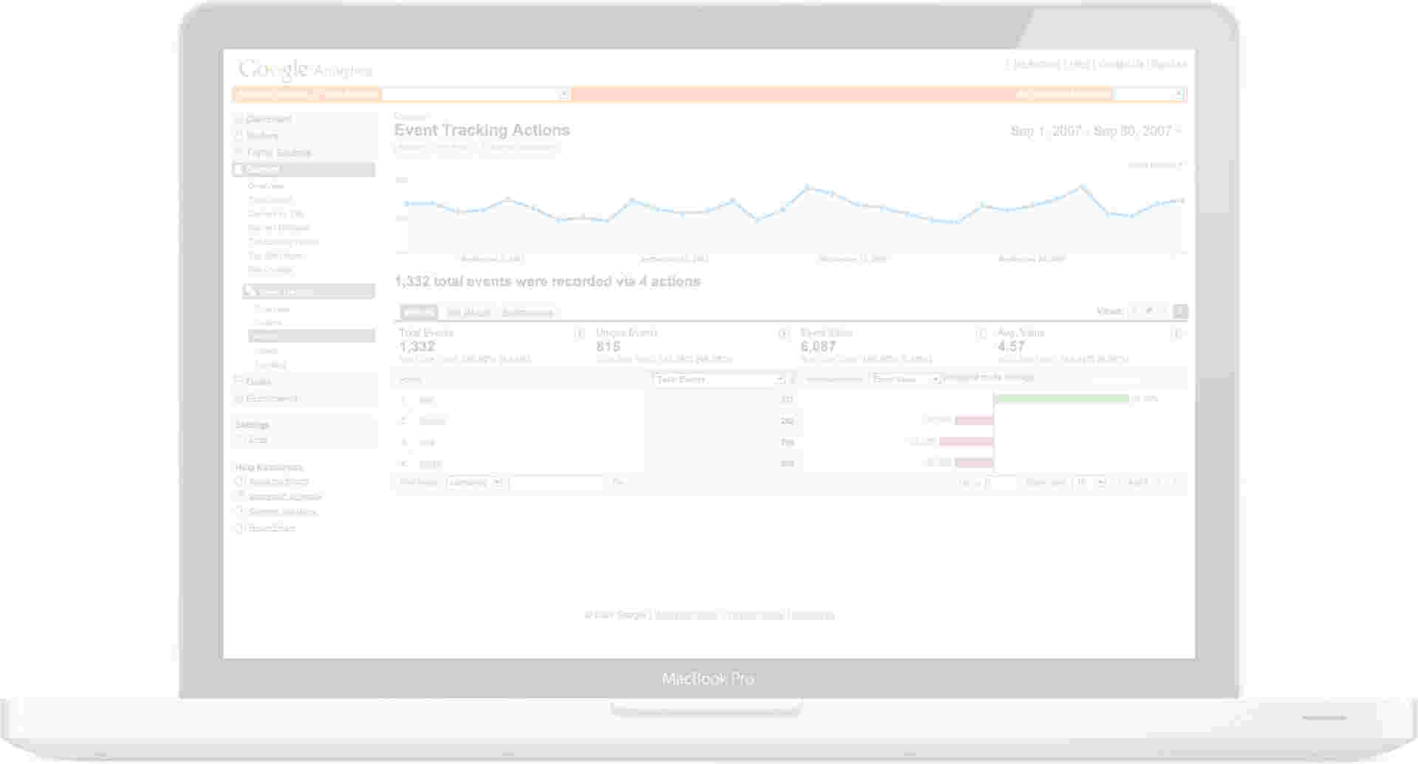Open Site Overlay in sidebar
This screenshot has height=764, width=1418.
[x=270, y=270]
